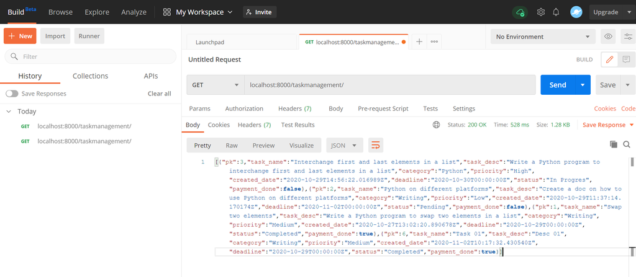This screenshot has width=636, height=277.
Task: Click the request URL input field
Action: point(390,85)
